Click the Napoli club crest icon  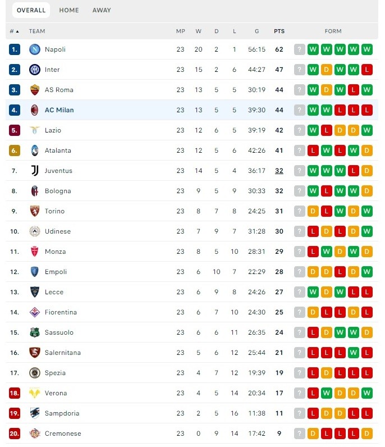(35, 49)
